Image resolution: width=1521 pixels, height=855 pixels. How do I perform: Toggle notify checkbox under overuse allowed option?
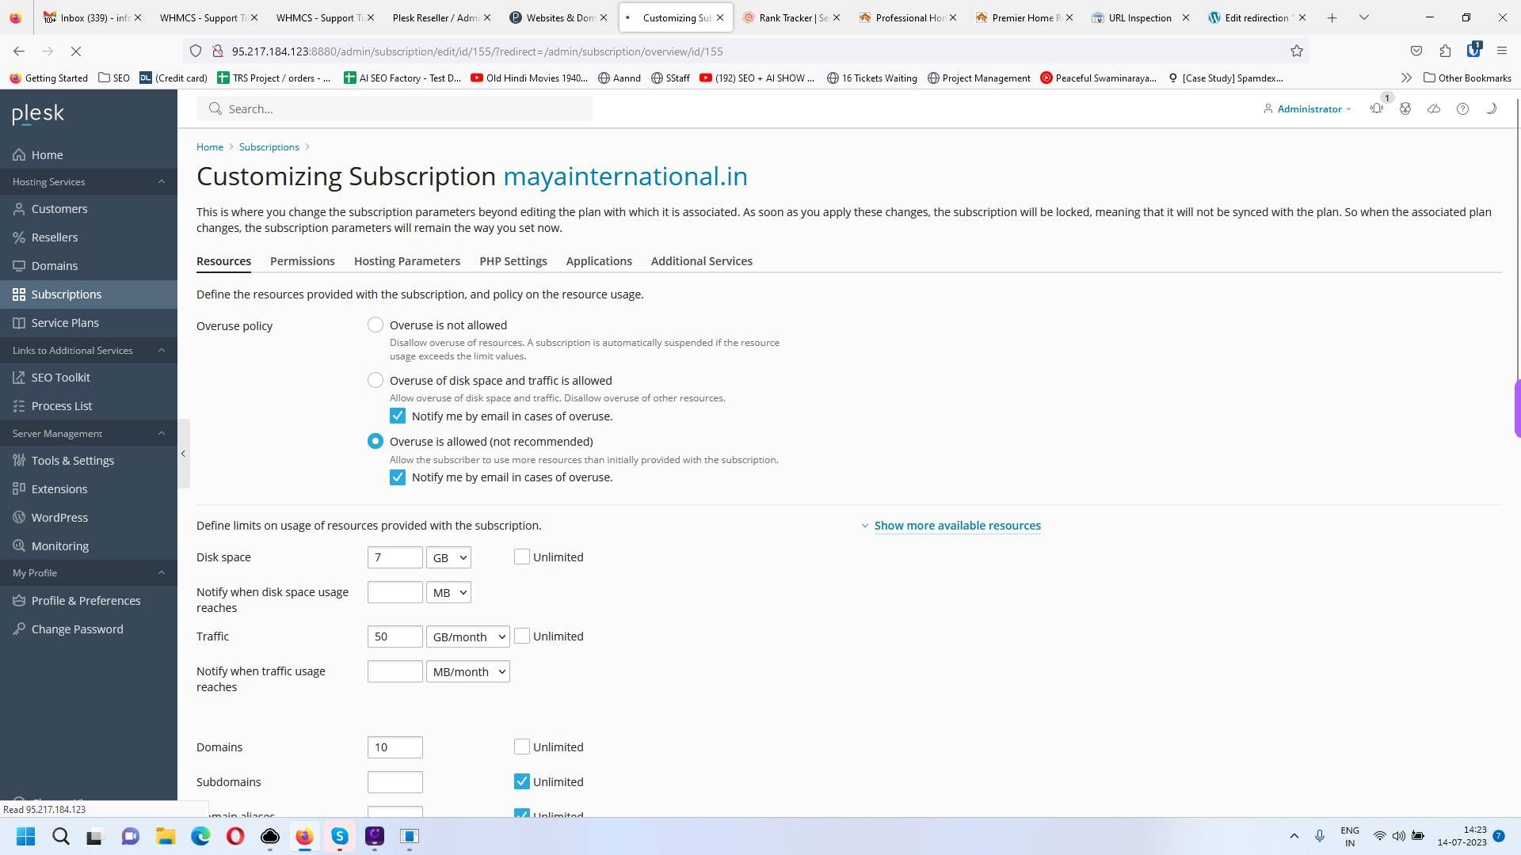pyautogui.click(x=398, y=477)
